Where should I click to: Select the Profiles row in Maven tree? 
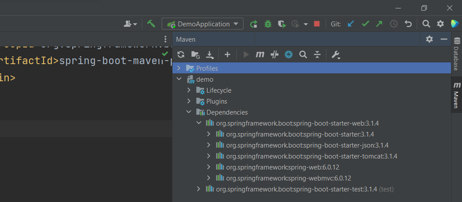(x=312, y=68)
